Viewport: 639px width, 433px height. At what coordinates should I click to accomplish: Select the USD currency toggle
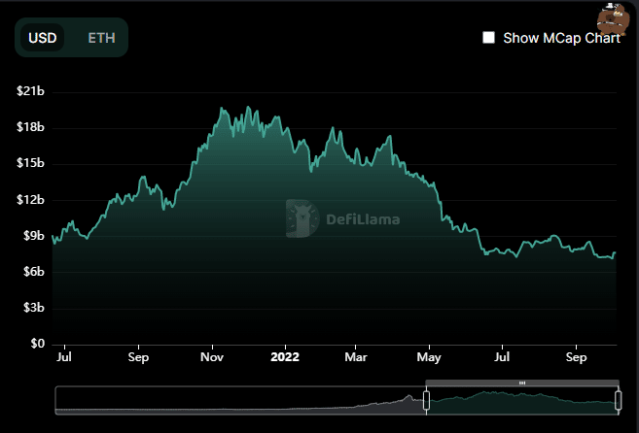(x=43, y=38)
